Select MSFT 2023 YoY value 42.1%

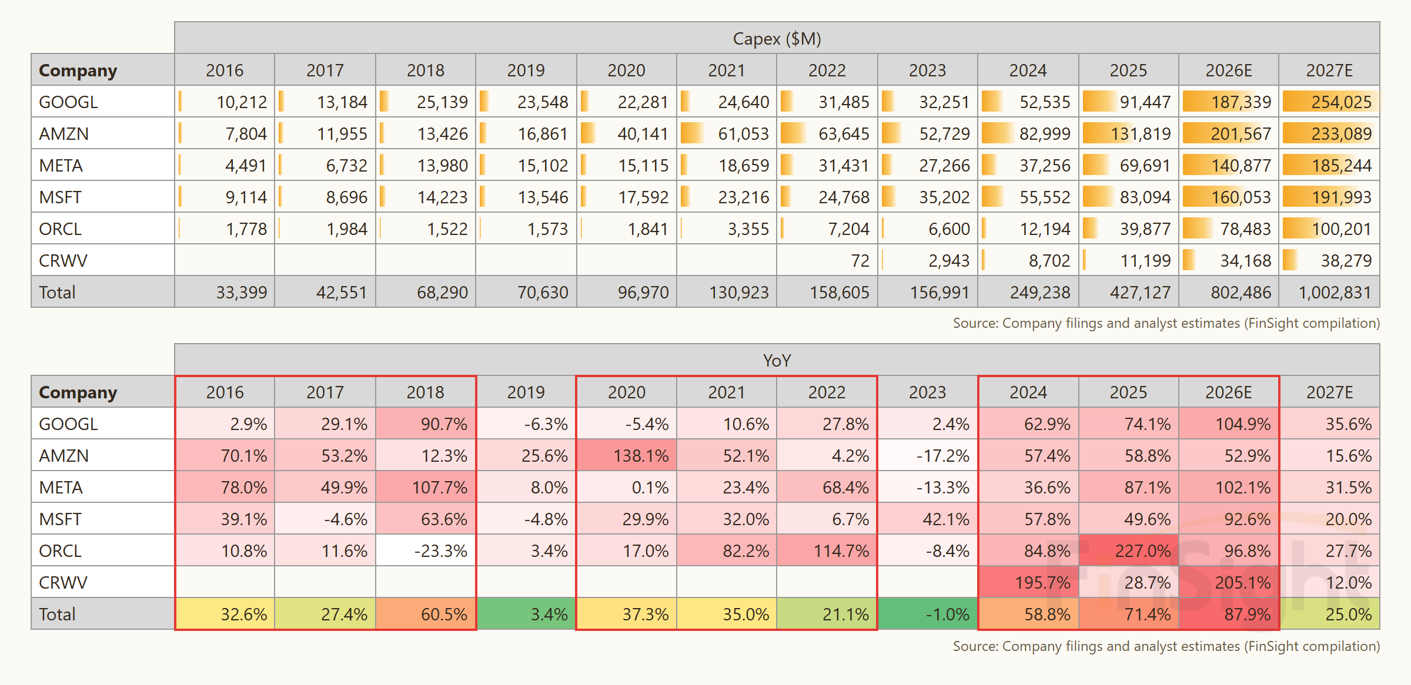pyautogui.click(x=946, y=519)
